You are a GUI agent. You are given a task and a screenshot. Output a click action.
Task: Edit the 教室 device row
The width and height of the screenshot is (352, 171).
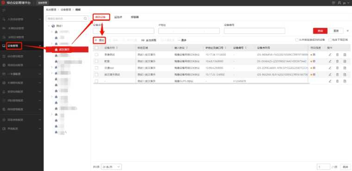pyautogui.click(x=330, y=61)
